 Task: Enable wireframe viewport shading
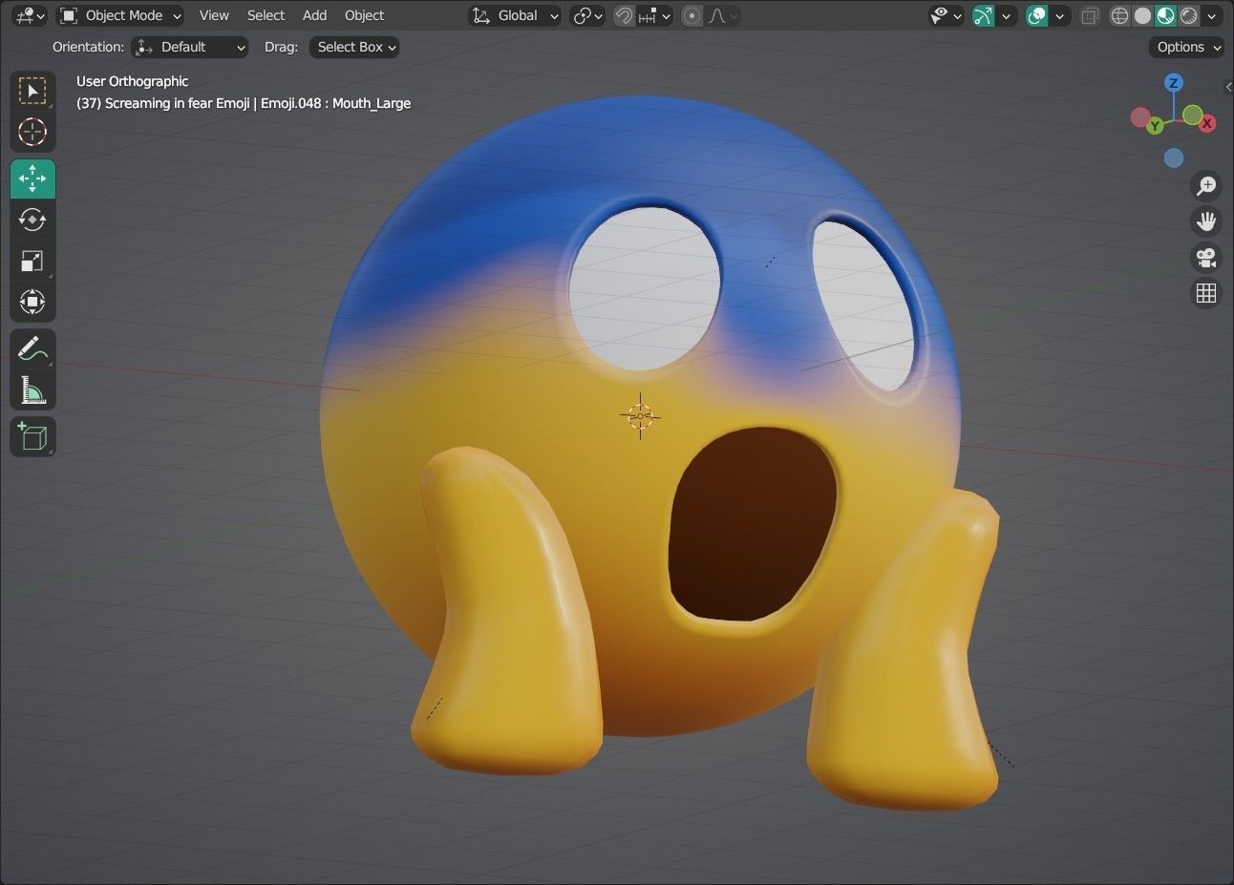1118,15
